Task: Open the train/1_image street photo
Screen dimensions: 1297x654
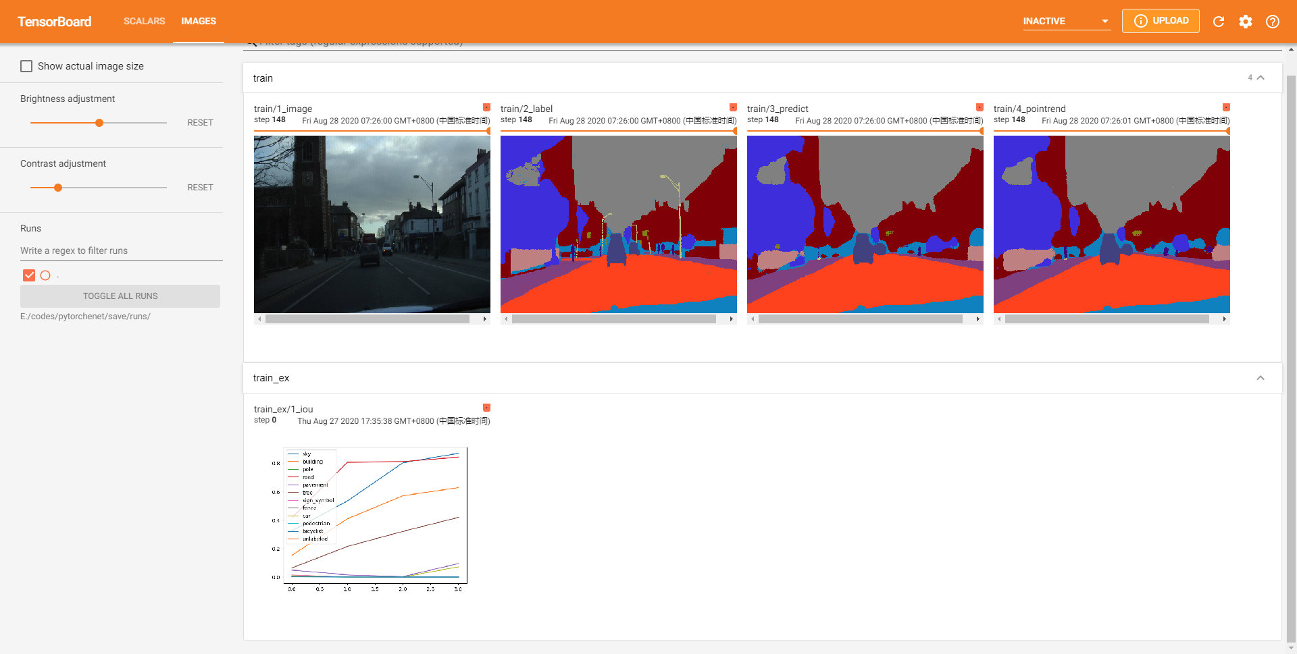Action: tap(372, 224)
